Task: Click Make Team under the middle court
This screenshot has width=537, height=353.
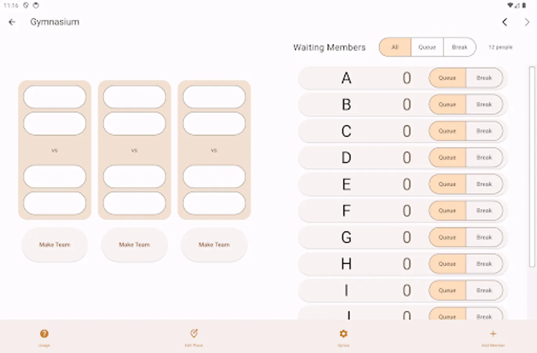Action: coord(134,245)
